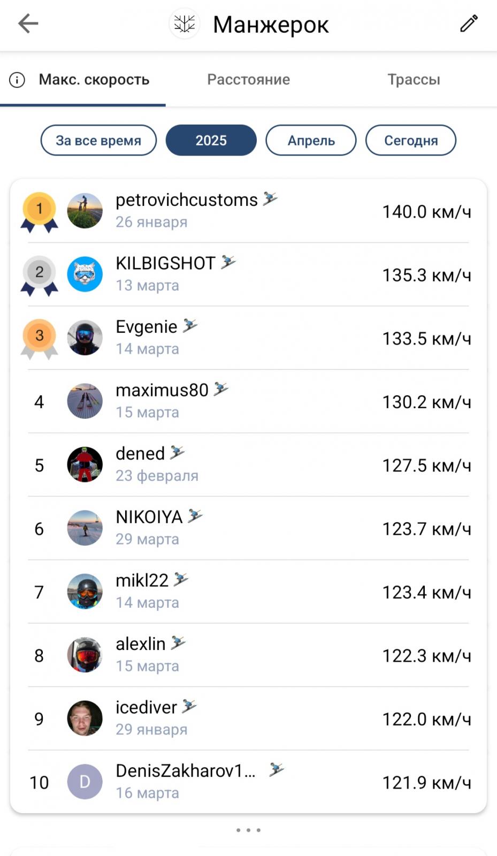Switch to the Расстояние tab
Screen dimensions: 497x856
pyautogui.click(x=249, y=80)
